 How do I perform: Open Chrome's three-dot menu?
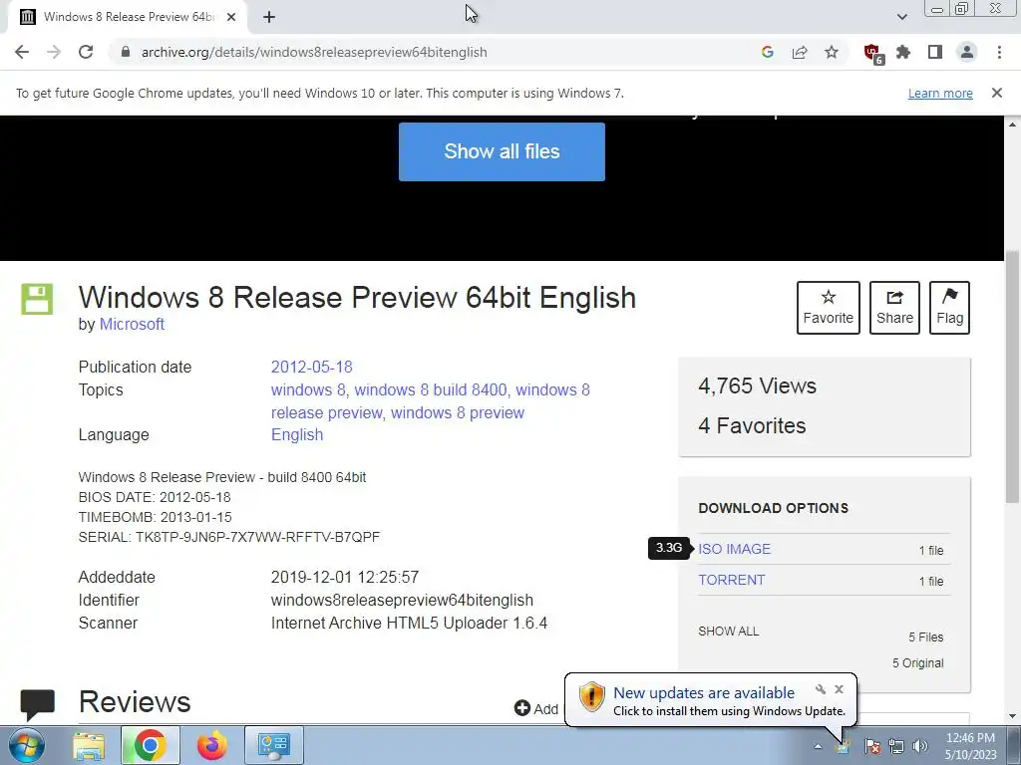[x=999, y=52]
